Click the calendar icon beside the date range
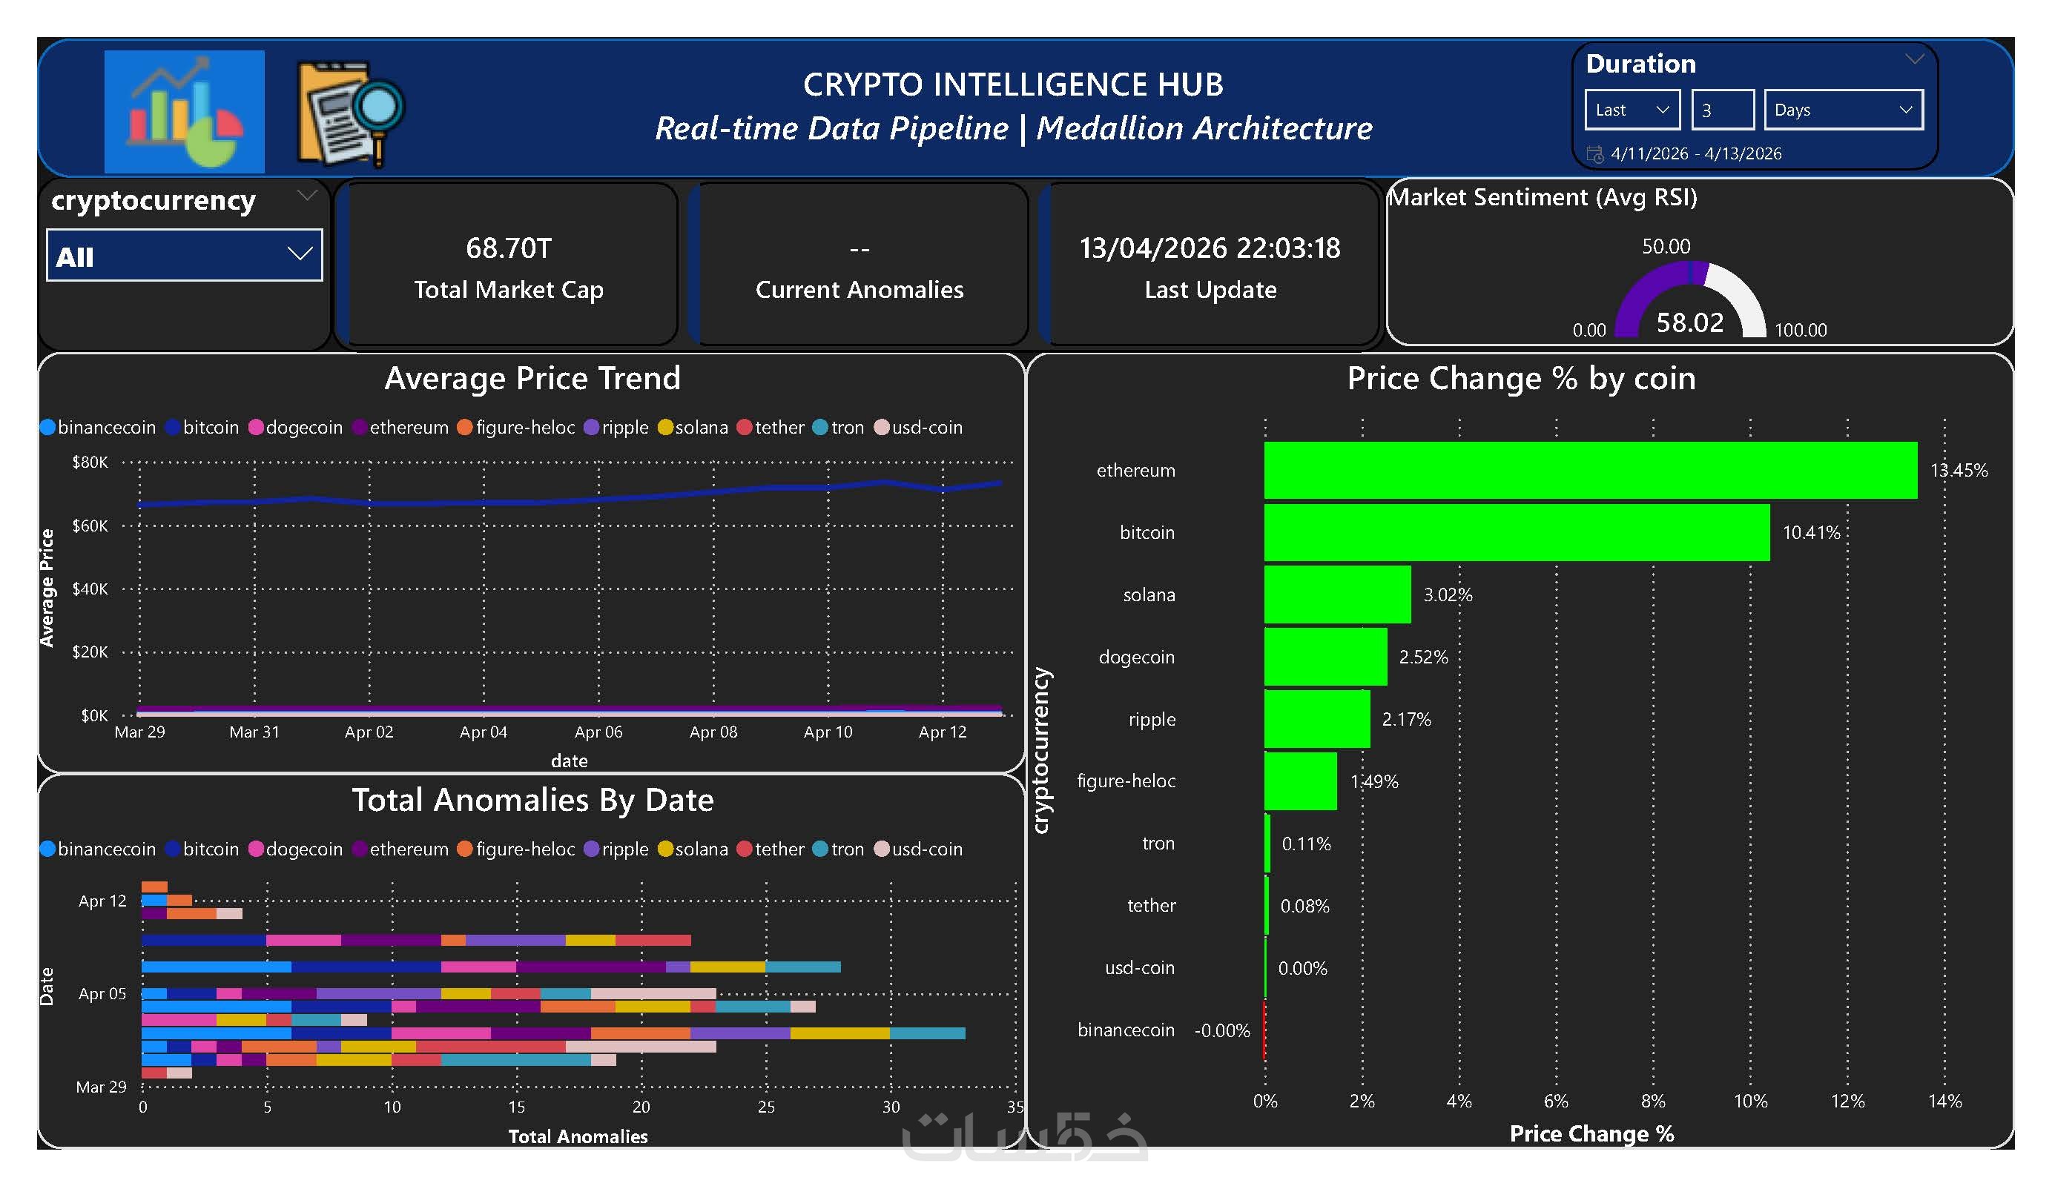 point(1594,154)
